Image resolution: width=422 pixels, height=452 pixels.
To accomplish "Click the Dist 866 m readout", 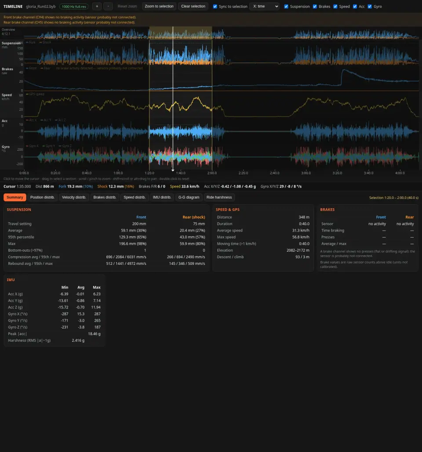I will [x=44, y=187].
